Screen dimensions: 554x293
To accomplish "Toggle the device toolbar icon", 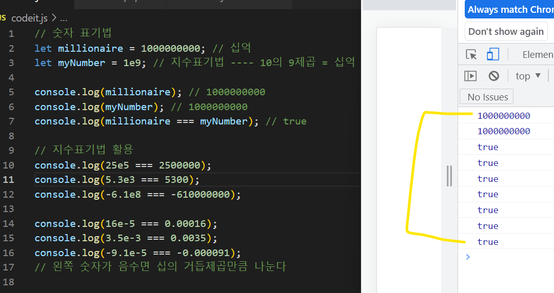I will coord(493,55).
